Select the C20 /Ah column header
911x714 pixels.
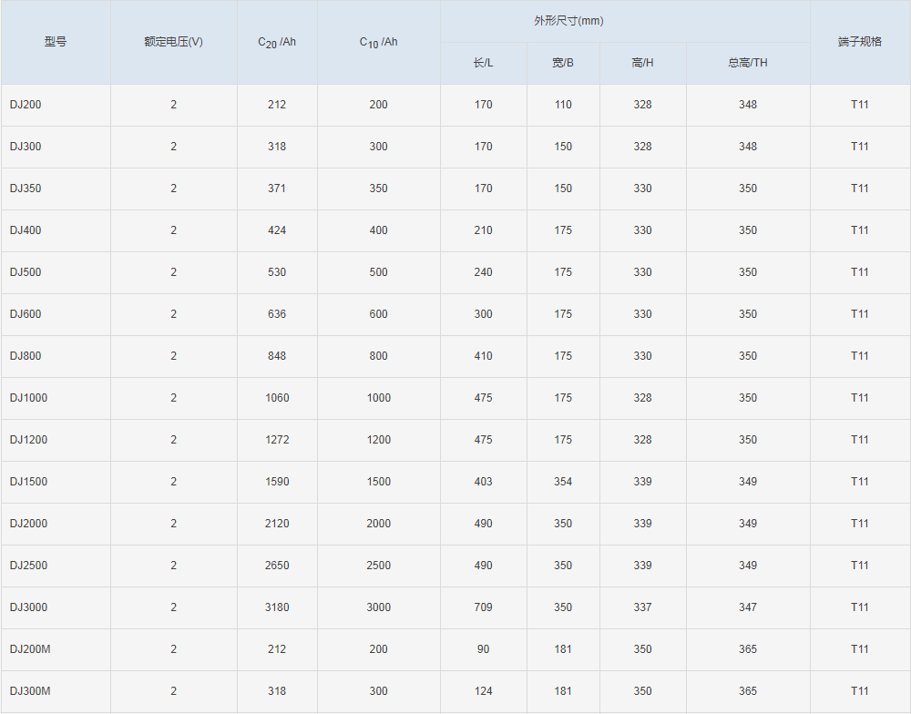[277, 42]
